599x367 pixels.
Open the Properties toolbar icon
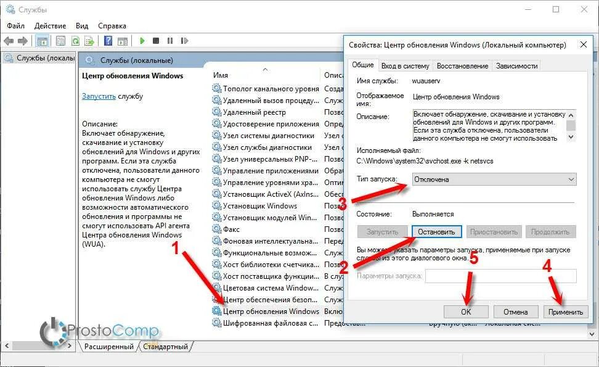click(x=60, y=41)
